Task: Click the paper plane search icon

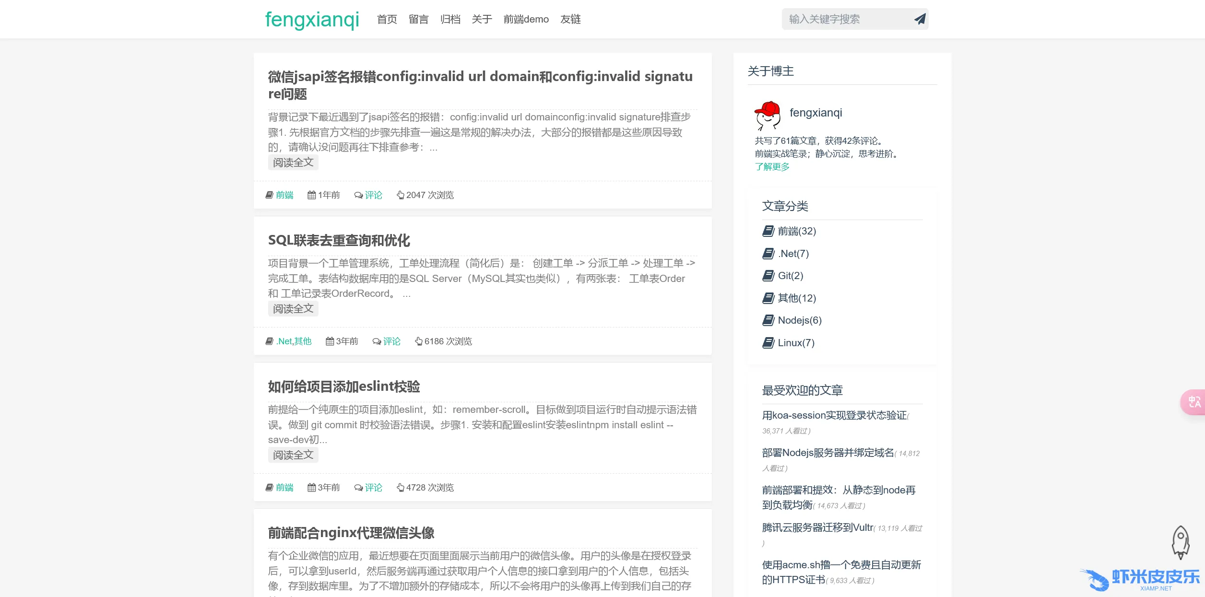Action: 920,19
